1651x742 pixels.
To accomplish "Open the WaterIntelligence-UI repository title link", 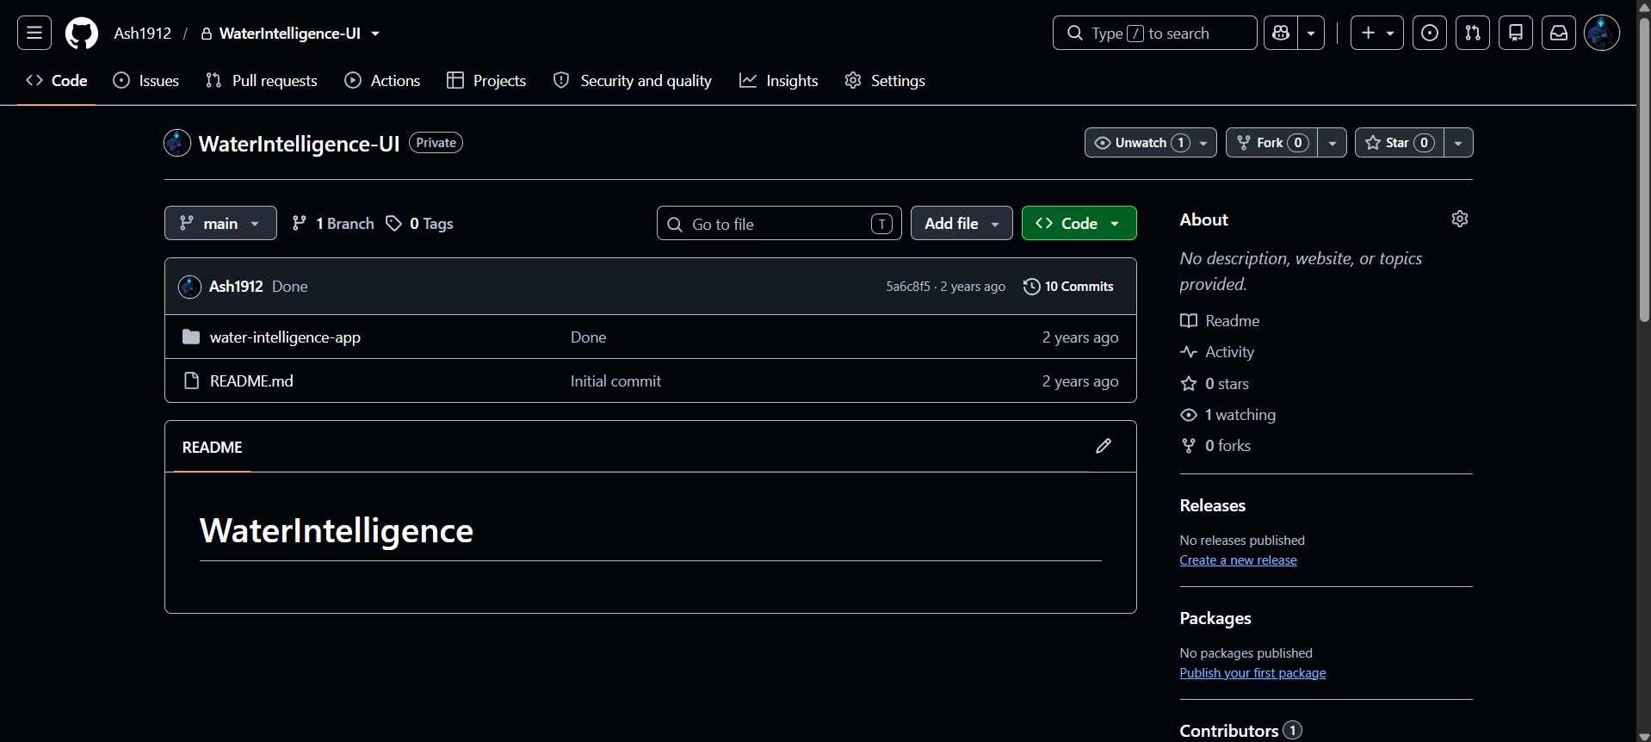I will click(x=299, y=144).
